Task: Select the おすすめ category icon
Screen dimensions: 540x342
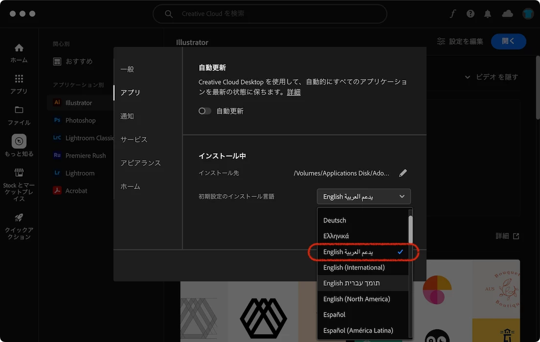Action: pyautogui.click(x=57, y=62)
